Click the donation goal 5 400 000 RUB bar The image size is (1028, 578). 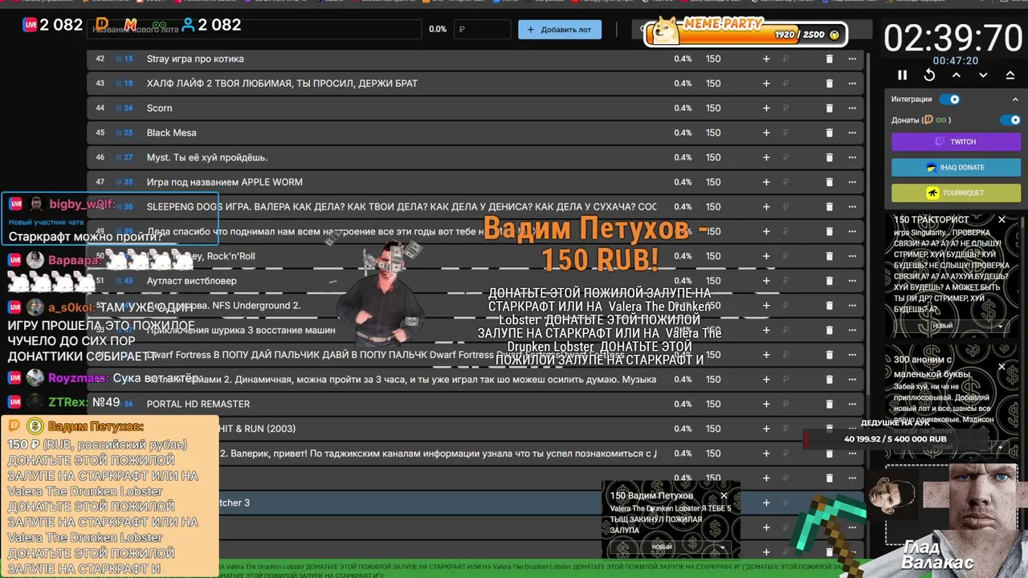point(895,439)
